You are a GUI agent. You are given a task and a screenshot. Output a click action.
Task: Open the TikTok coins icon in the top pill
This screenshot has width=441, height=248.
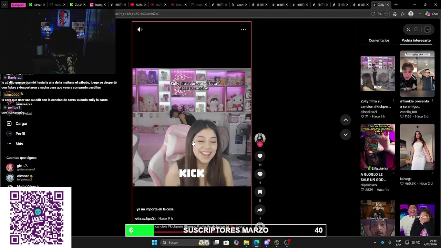tap(409, 30)
